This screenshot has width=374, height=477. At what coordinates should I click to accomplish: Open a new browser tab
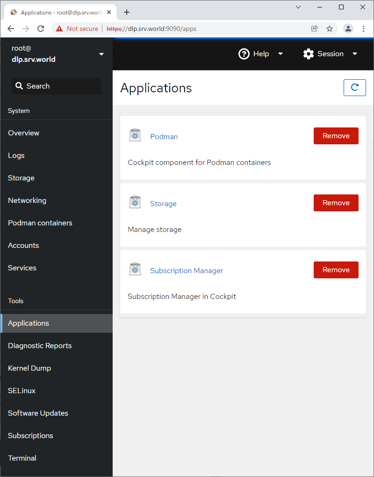click(127, 12)
